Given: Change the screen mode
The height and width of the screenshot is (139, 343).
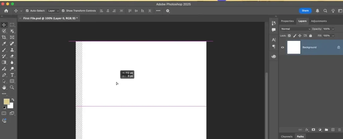Looking at the screenshot, I should click(x=12, y=113).
